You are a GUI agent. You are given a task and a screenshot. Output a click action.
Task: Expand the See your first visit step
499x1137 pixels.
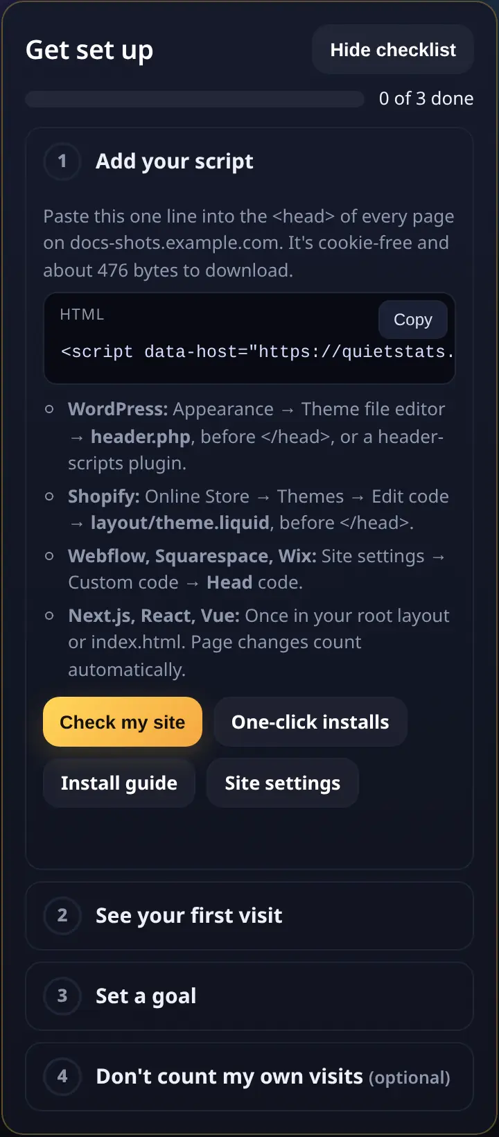click(249, 916)
